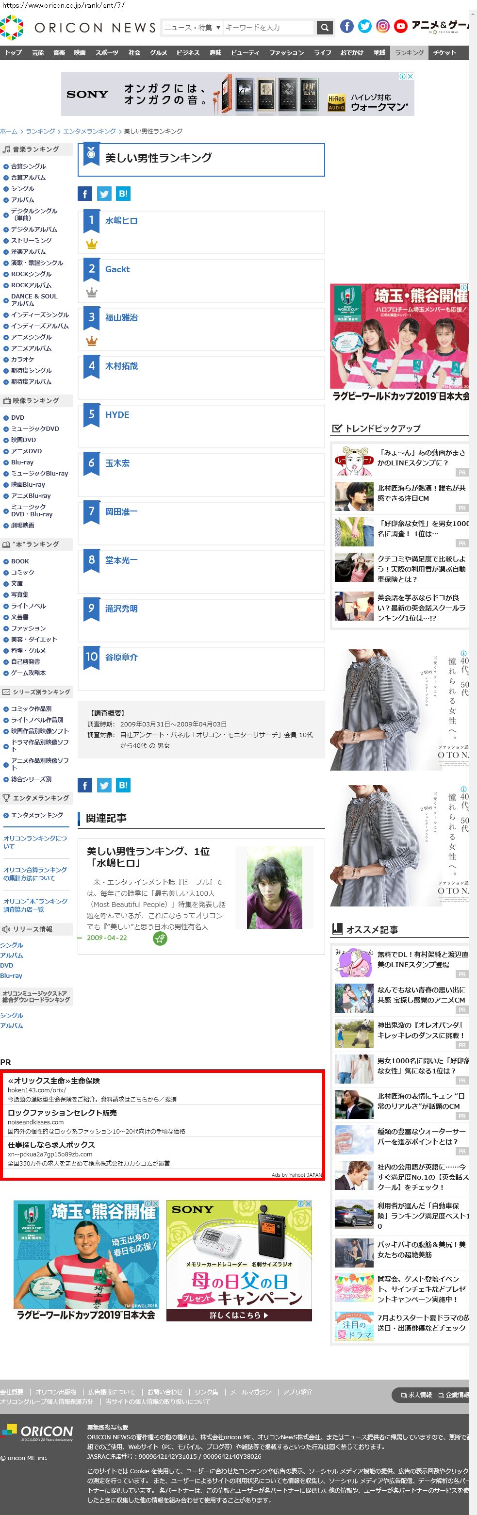477x1515 pixels.
Task: Open rank 5 HYDE link
Action: 117,414
